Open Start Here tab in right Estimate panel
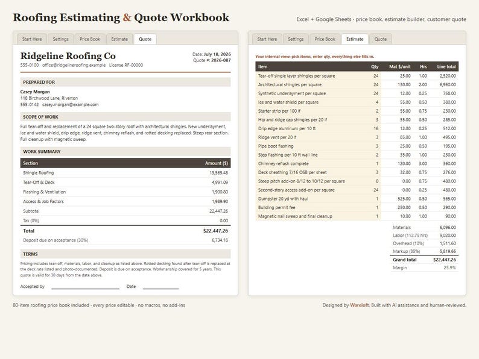Image resolution: width=479 pixels, height=359 pixels. click(267, 39)
